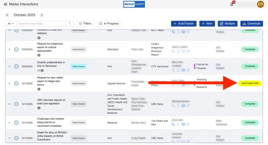This screenshot has width=268, height=145.
Task: Expand the CBC child care legislation row
Action: tap(9, 104)
